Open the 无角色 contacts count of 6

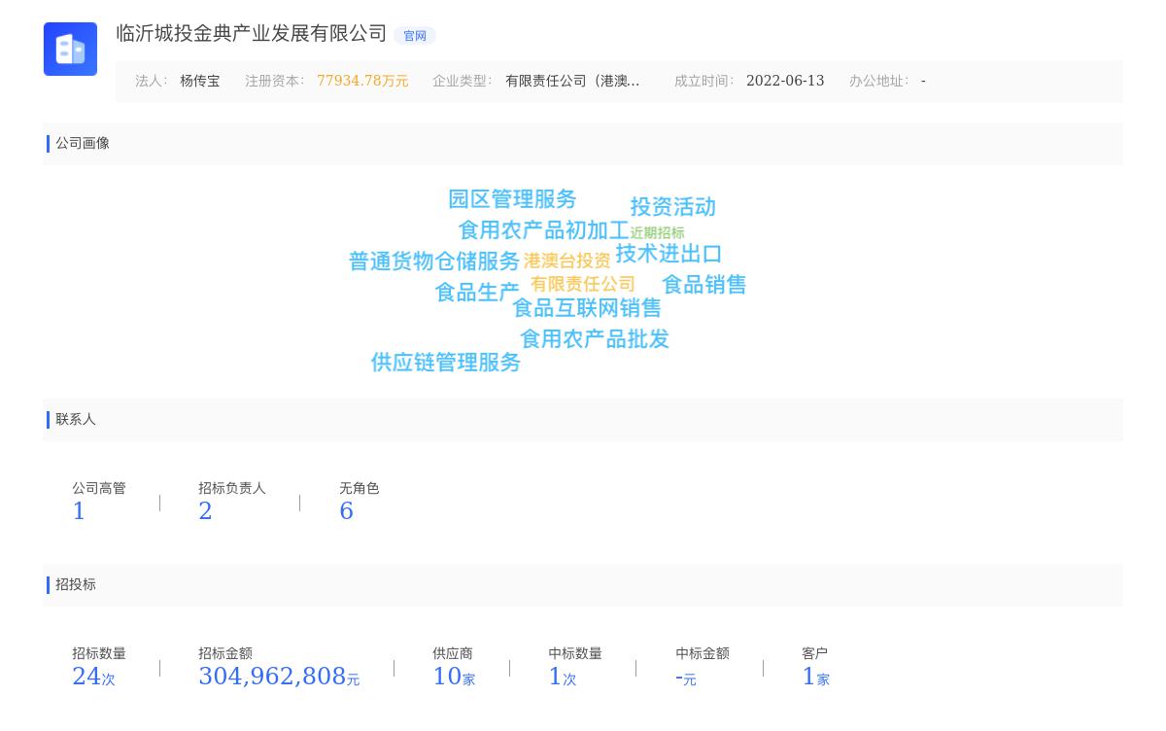coord(346,511)
